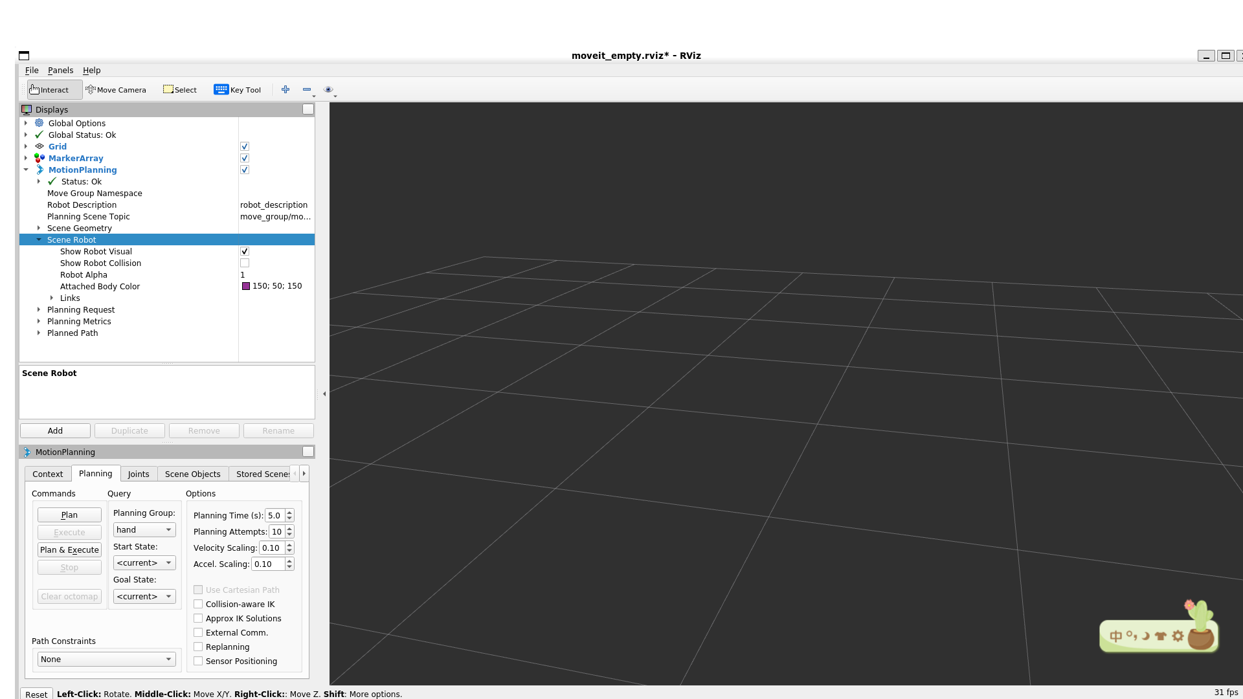Open the File menu
Image resolution: width=1243 pixels, height=699 pixels.
pos(32,70)
